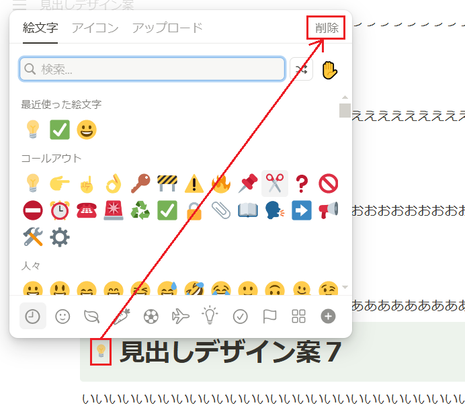Screen dimensions: 465x420
Task: Click the scrollbar down arrow
Action: pos(345,287)
